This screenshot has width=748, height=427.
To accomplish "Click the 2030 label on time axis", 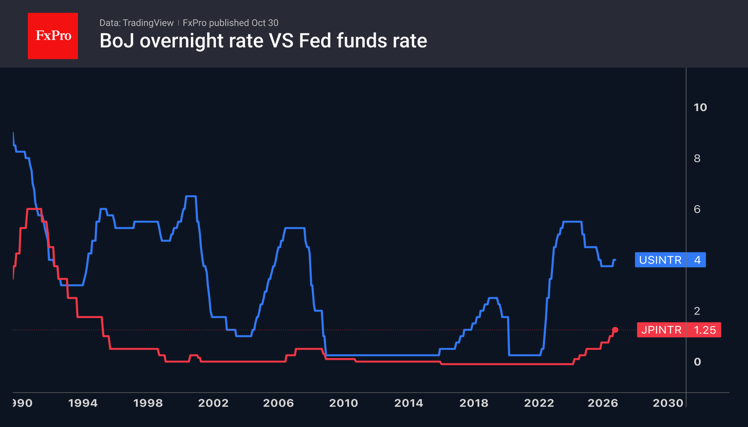I will pos(668,403).
